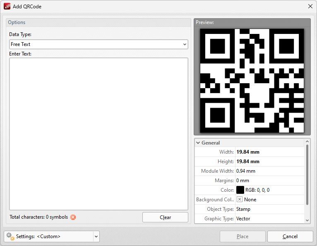The height and width of the screenshot is (246, 317).
Task: Select the Width value 19.84 mm
Action: pyautogui.click(x=248, y=152)
